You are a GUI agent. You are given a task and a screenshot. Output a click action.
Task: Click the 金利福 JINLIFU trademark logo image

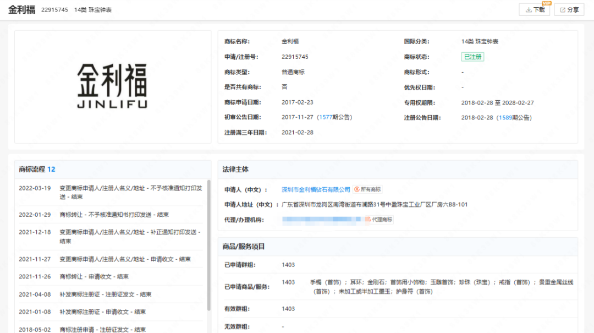pyautogui.click(x=112, y=86)
